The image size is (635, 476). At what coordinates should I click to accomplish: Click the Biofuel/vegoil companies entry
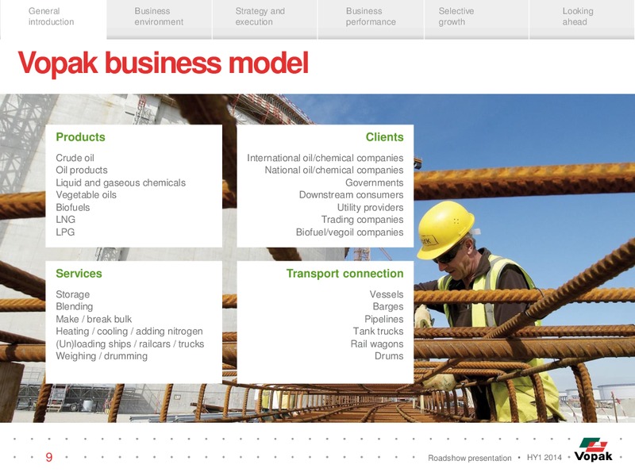point(349,232)
